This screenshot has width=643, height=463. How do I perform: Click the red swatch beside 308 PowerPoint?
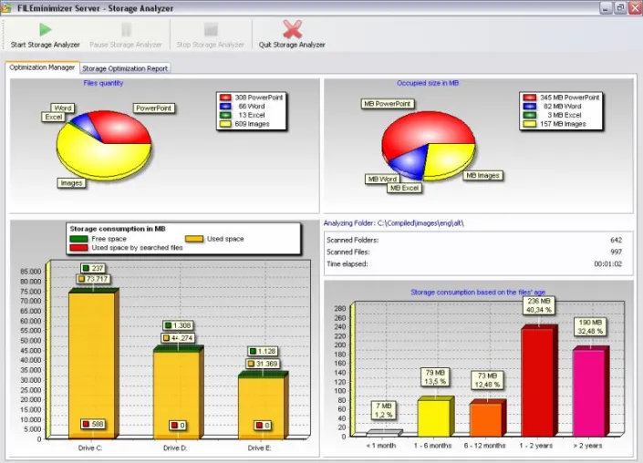pyautogui.click(x=225, y=98)
